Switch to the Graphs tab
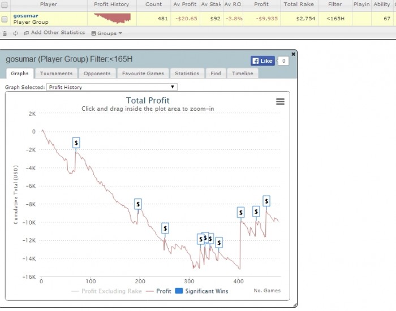The image size is (396, 311). (x=20, y=74)
